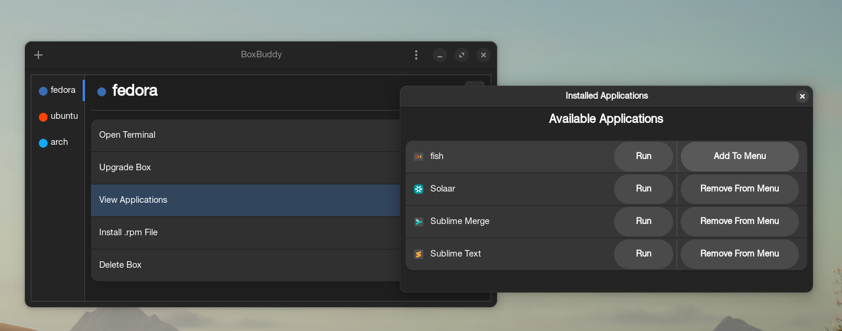
Task: Minimize the BoxBuddy window
Action: [x=440, y=55]
